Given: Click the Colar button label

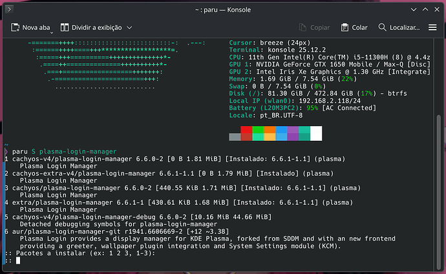Looking at the screenshot, I should [359, 28].
